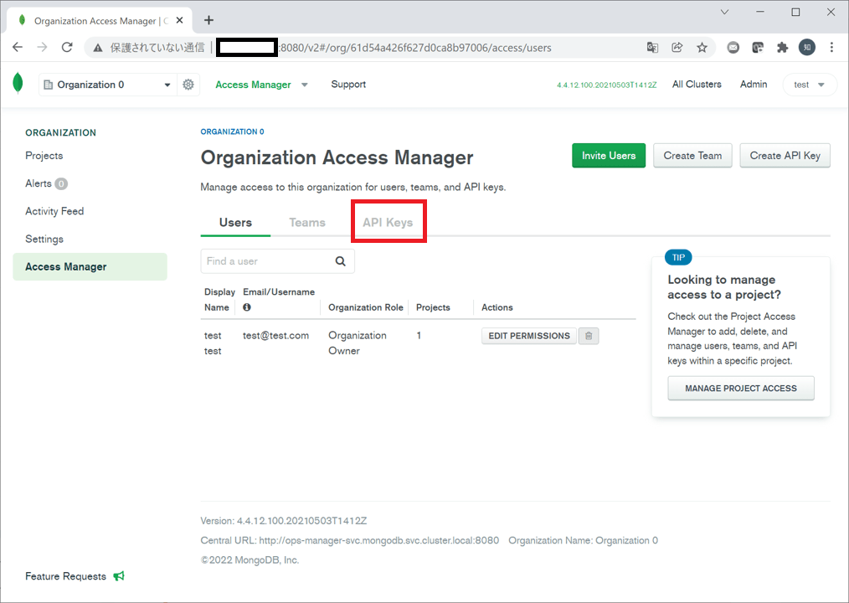Click the Invite Users button
Screen dimensions: 849x603
pos(609,155)
